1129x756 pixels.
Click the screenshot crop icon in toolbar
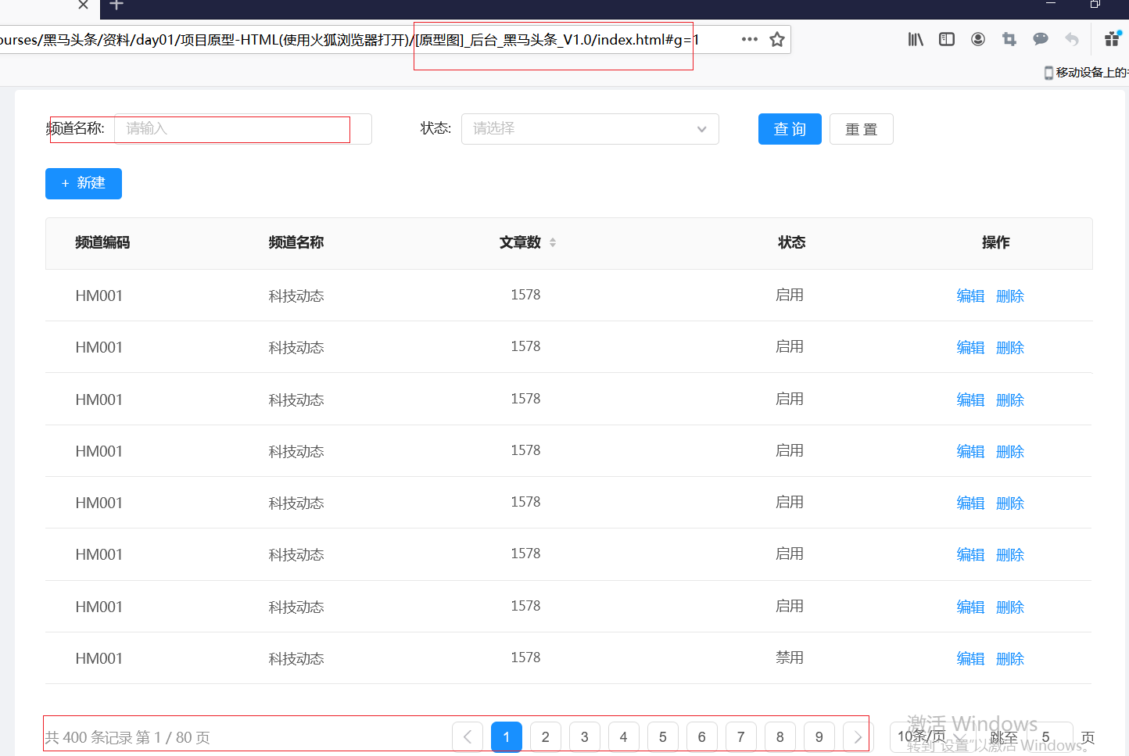tap(1009, 39)
